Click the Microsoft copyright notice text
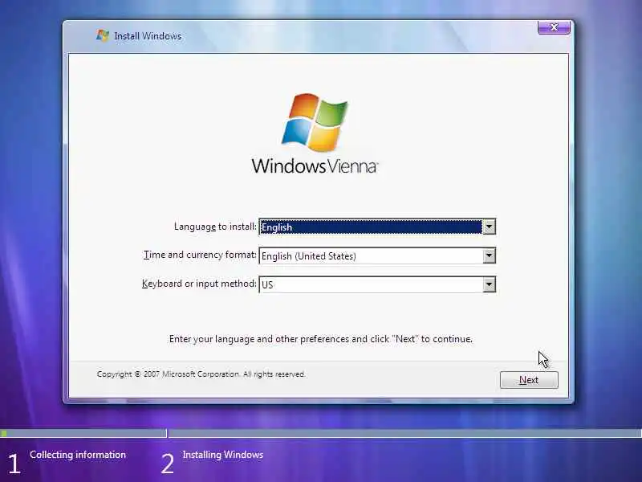Viewport: 642px width, 482px height. click(201, 374)
